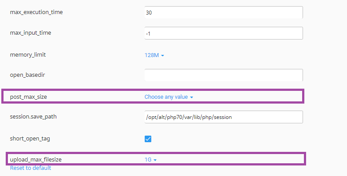Click the max_execution_time label
Viewport: 347px width, 176px height.
[37, 12]
